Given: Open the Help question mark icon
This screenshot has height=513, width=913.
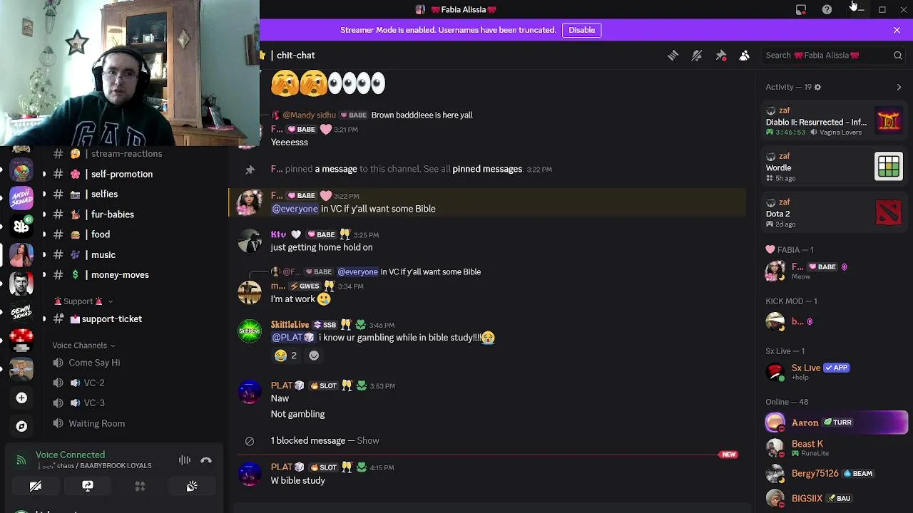Looking at the screenshot, I should click(827, 10).
